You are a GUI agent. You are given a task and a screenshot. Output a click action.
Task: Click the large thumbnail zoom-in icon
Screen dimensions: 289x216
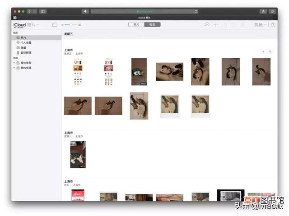click(x=79, y=25)
